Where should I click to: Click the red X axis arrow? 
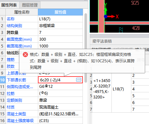click(111, 16)
